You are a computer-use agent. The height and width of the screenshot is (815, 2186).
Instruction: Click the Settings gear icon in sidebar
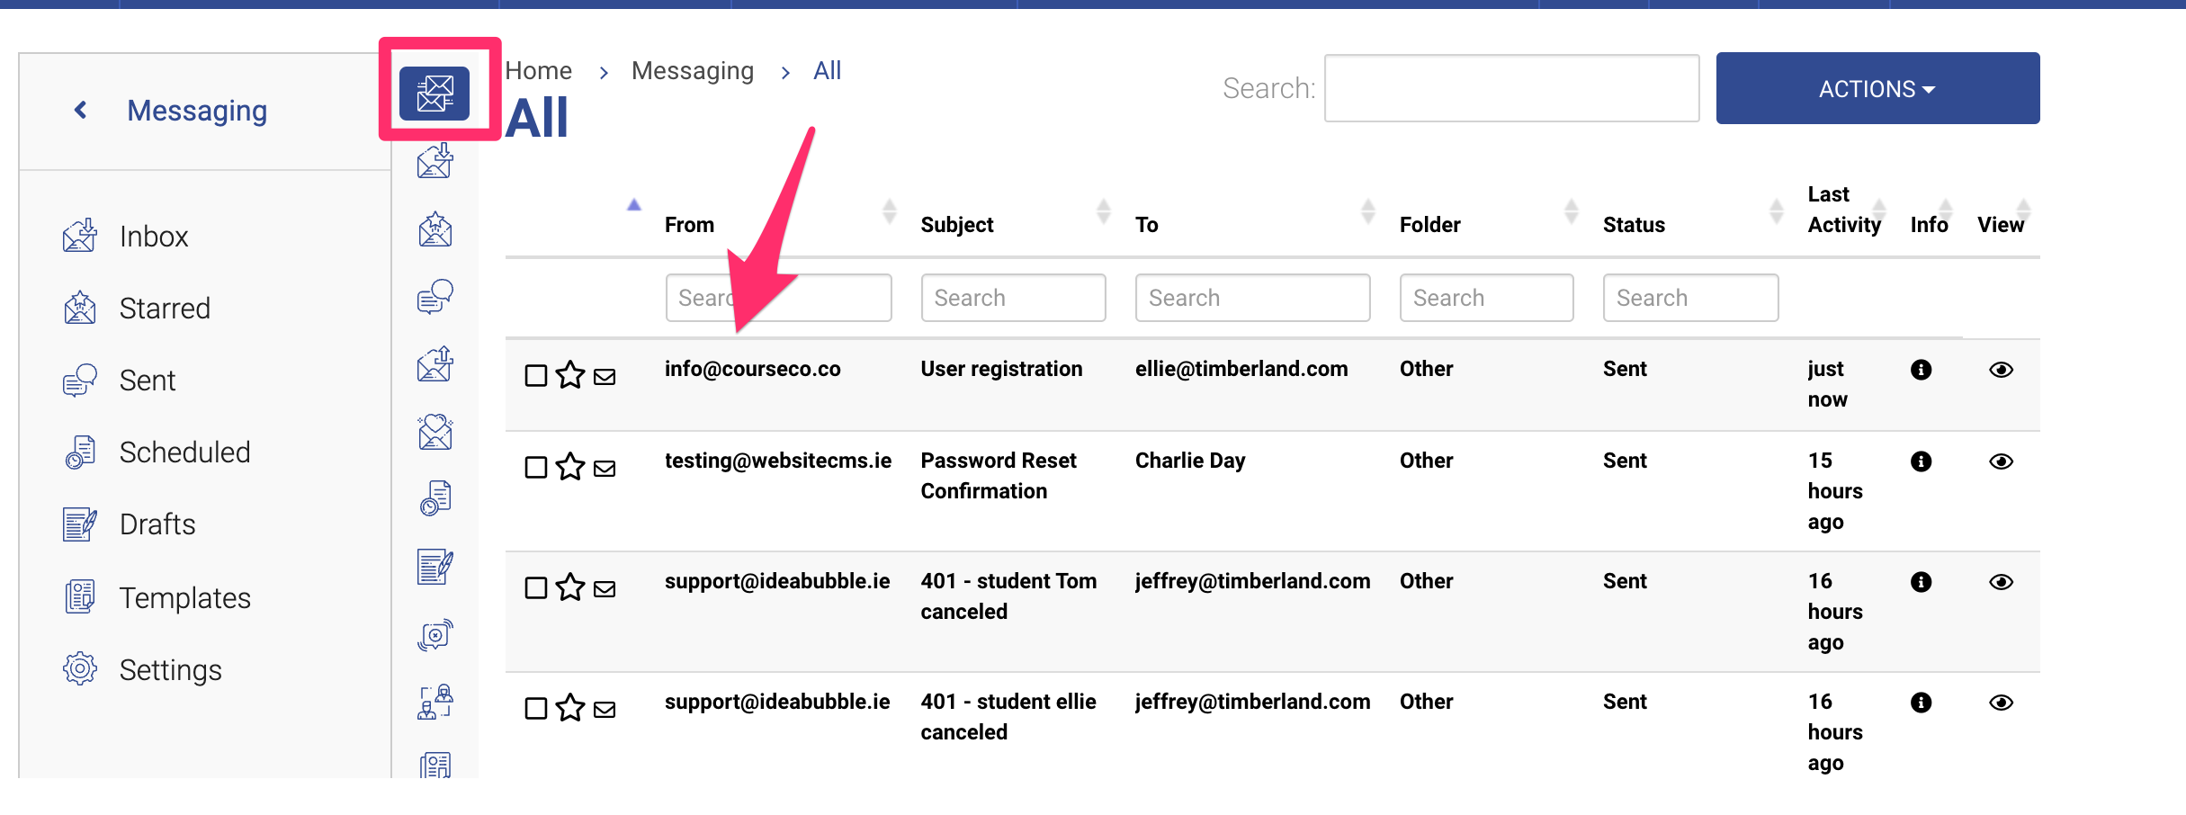80,669
